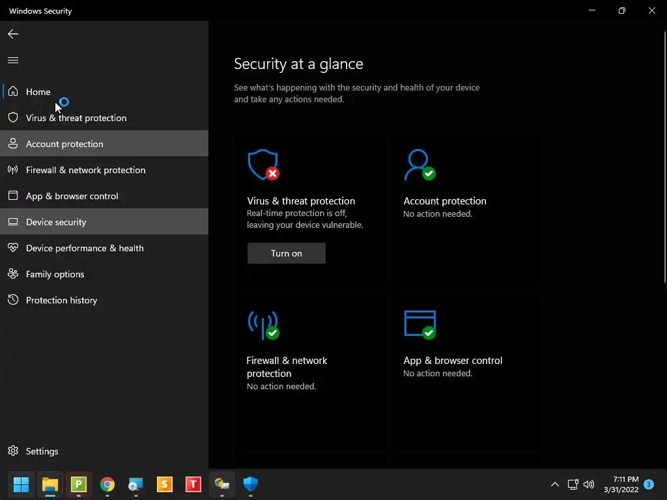Open network status in system tray
This screenshot has width=667, height=500.
pos(573,484)
